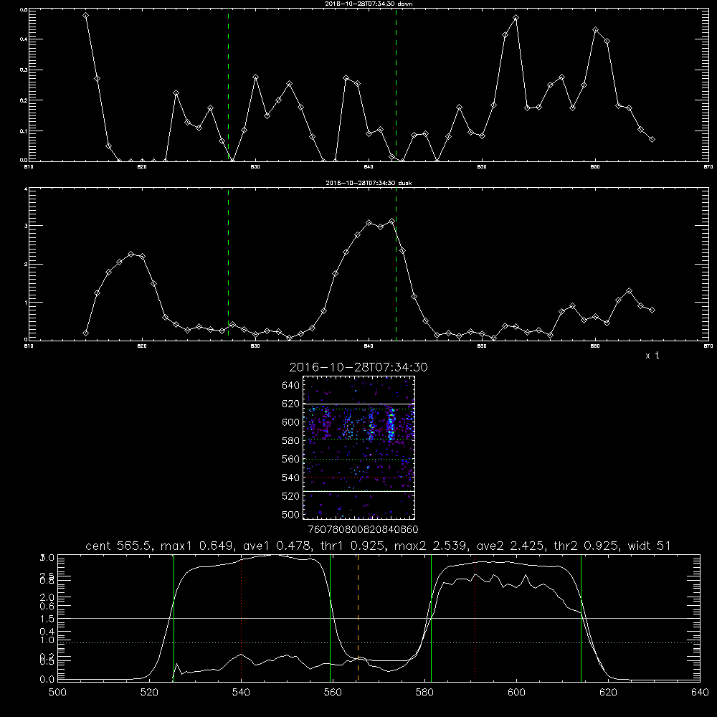717x717 pixels.
Task: Click the green vertical line near 525 in bottom plot
Action: pos(174,617)
